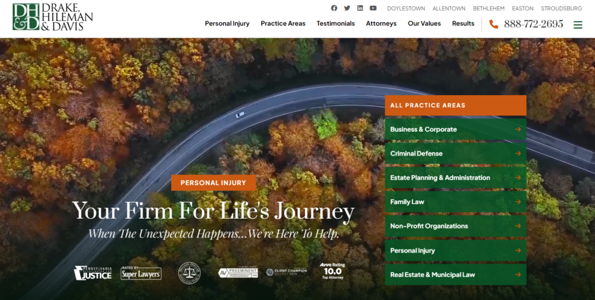The image size is (595, 300).
Task: Click the All Practice Areas orange header
Action: coord(456,105)
